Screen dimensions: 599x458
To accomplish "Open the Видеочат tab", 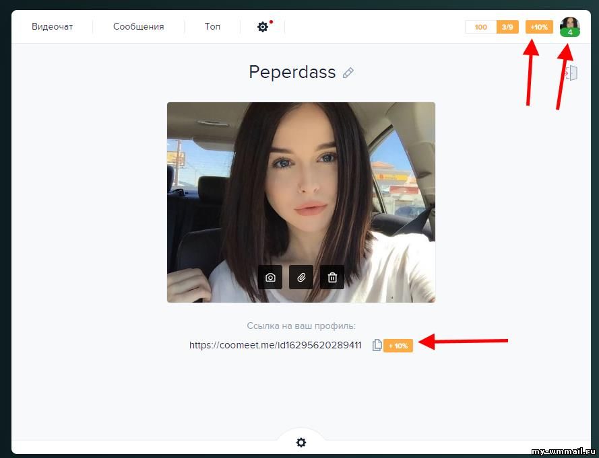I will [52, 27].
